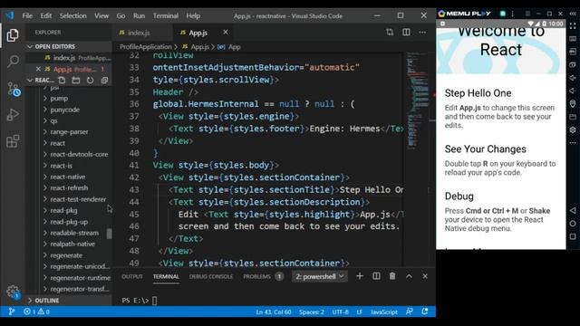Image resolution: width=580 pixels, height=326 pixels.
Task: Tap Android home circle in MEmu sidebar
Action: pos(573,224)
